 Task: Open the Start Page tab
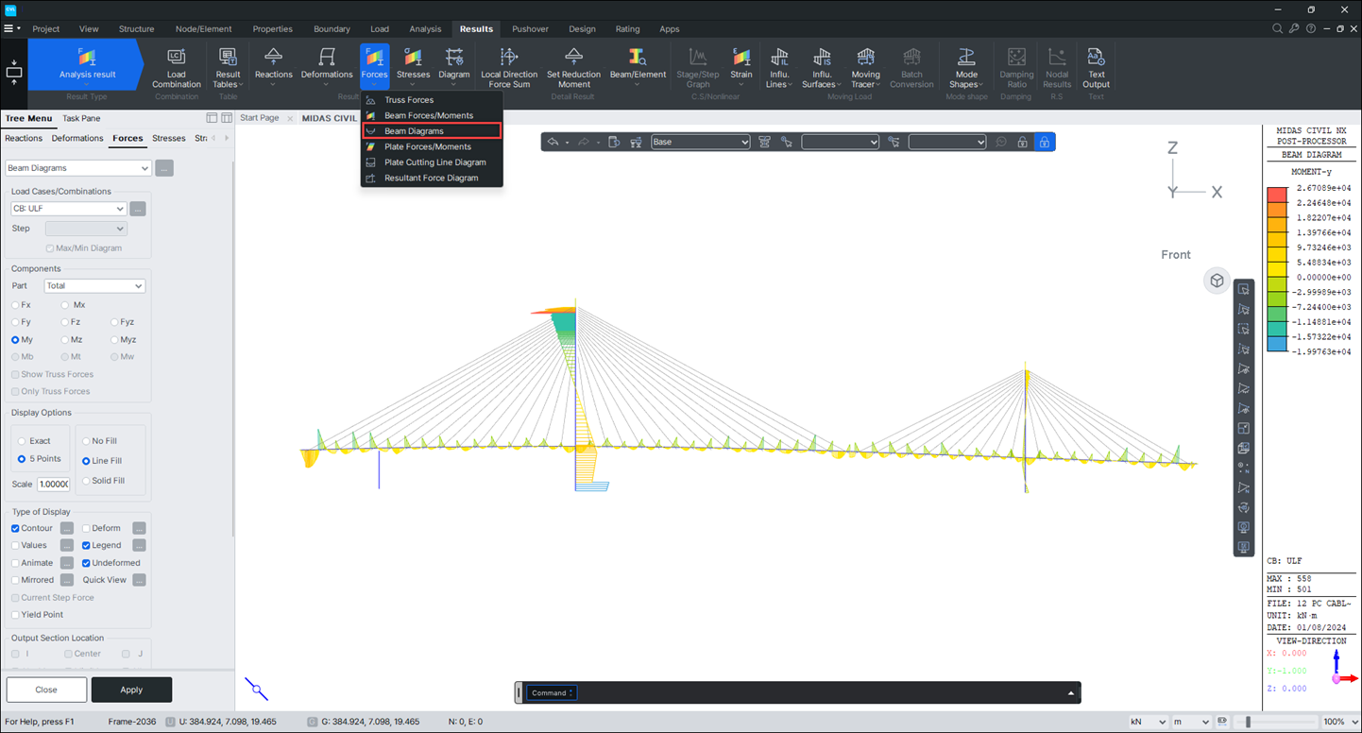click(x=260, y=118)
